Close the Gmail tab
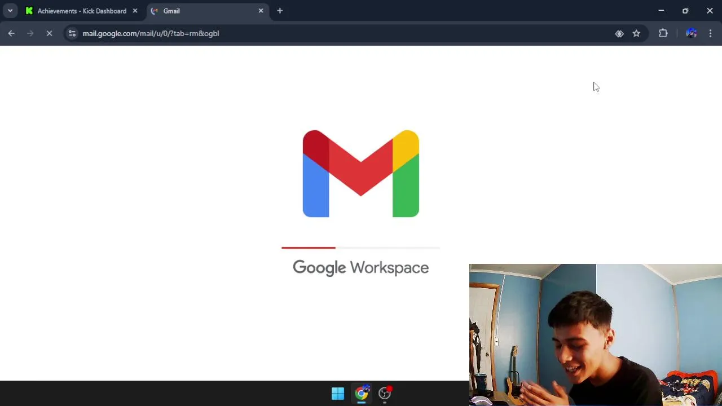This screenshot has height=406, width=722. click(x=261, y=11)
